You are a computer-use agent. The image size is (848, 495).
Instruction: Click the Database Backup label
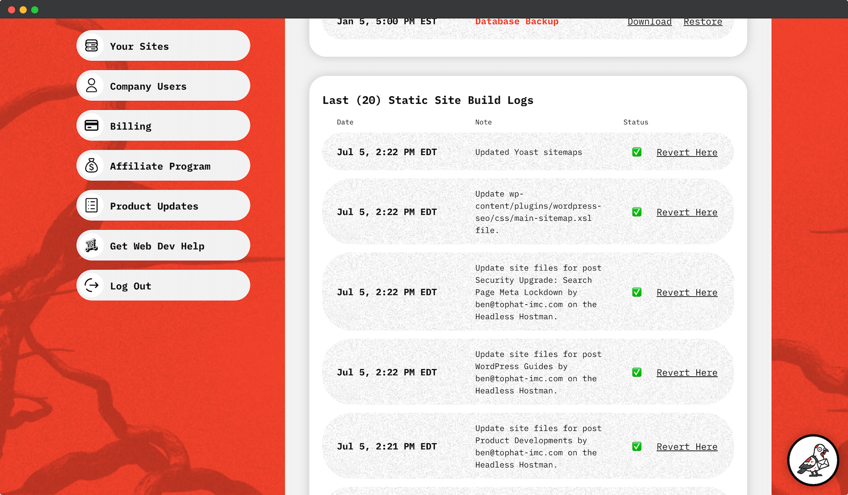tap(517, 22)
